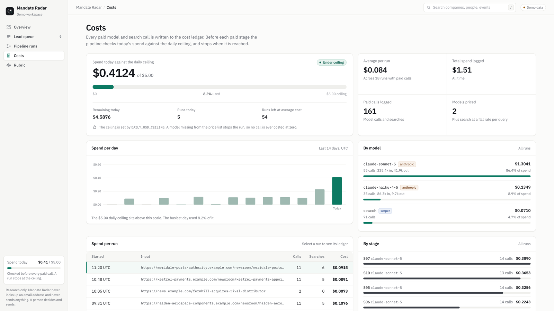Select the 10:05 UTC fernhill run row
This screenshot has width=554, height=311.
coord(220,291)
